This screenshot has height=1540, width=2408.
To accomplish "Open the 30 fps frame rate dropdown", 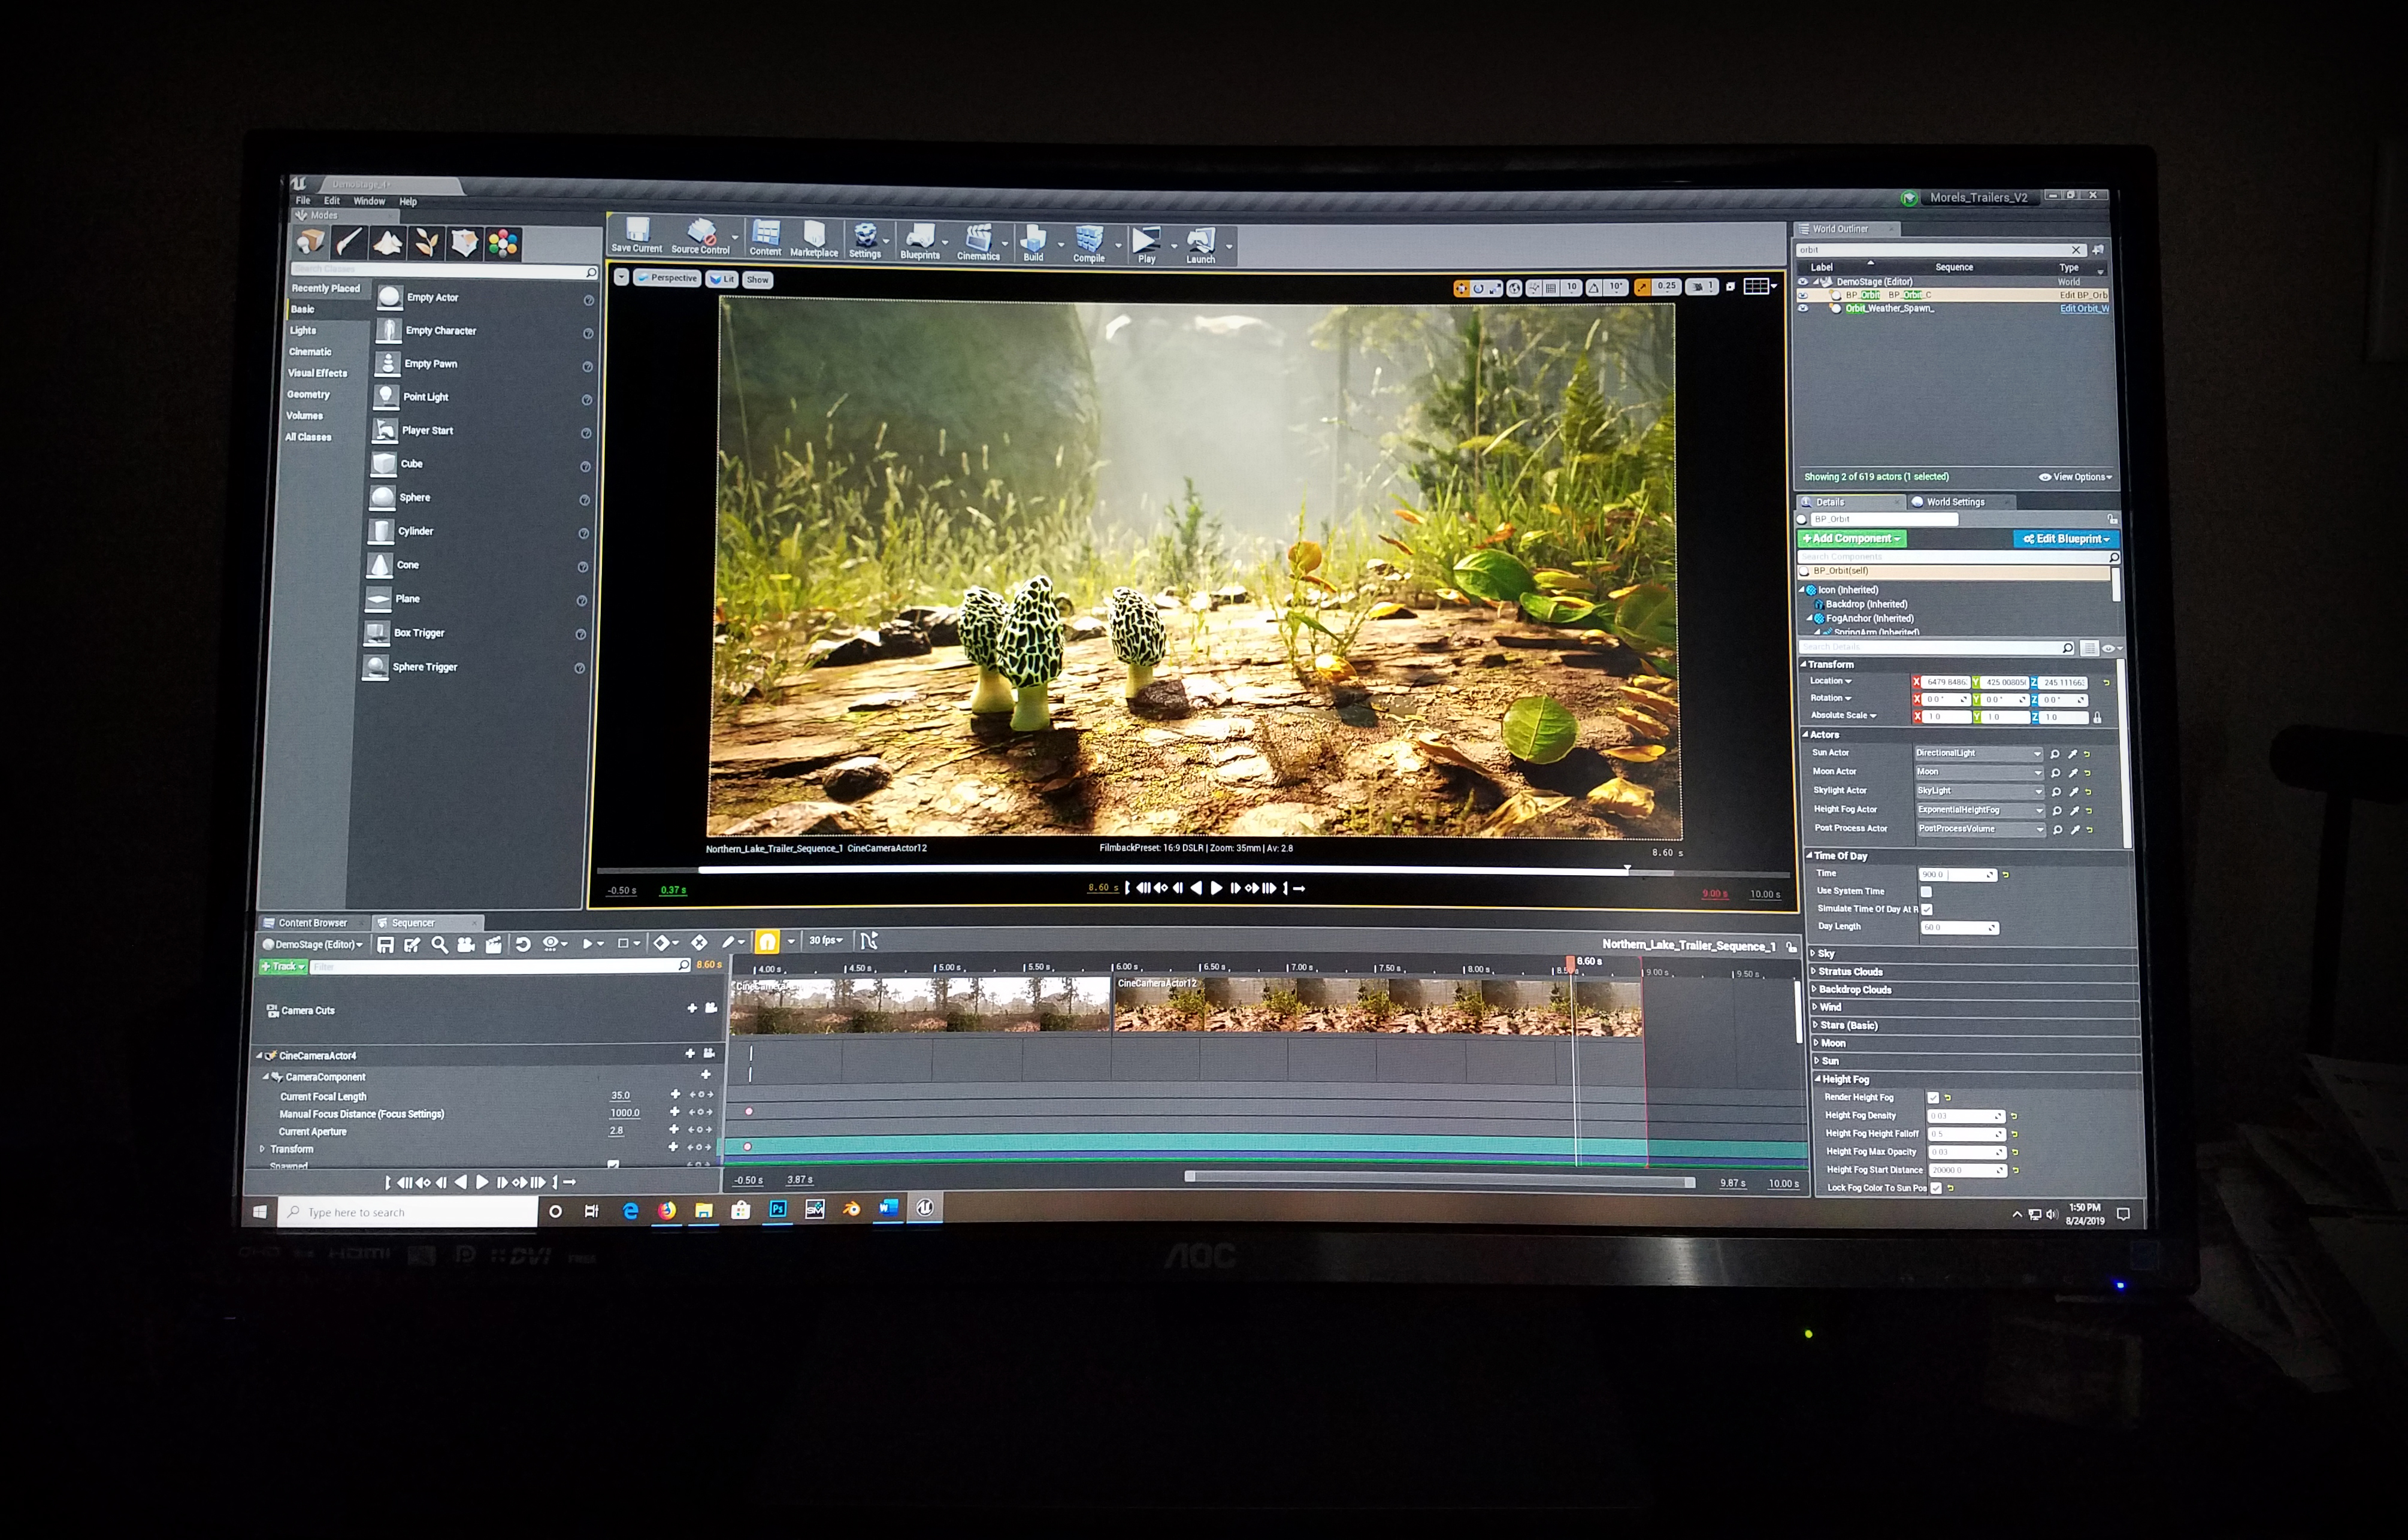I will 826,940.
